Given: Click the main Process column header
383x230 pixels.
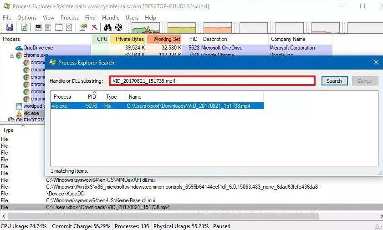Looking at the screenshot, I should coord(46,39).
